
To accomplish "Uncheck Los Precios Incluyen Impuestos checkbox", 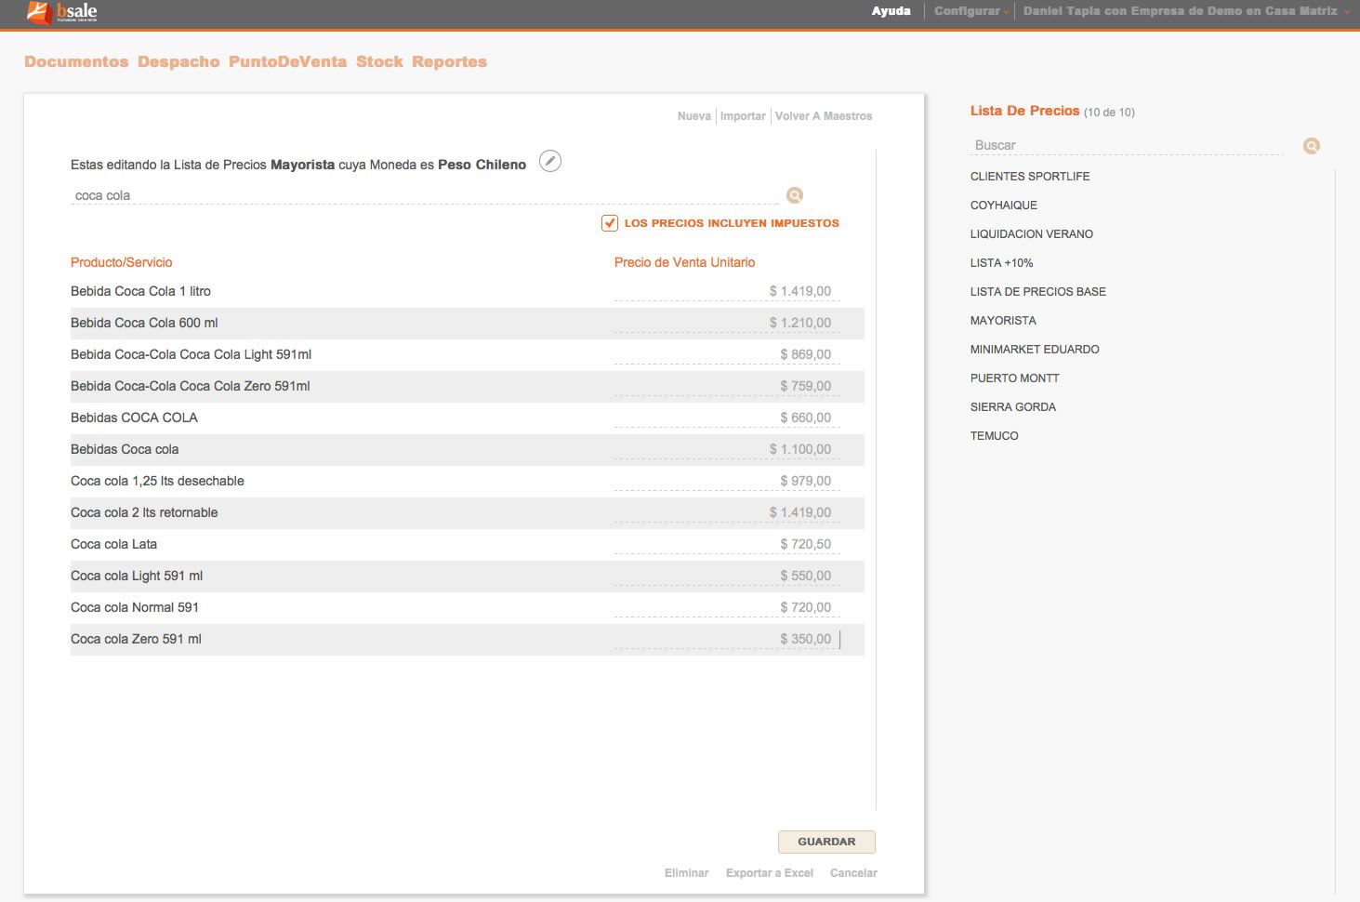I will click(x=610, y=223).
